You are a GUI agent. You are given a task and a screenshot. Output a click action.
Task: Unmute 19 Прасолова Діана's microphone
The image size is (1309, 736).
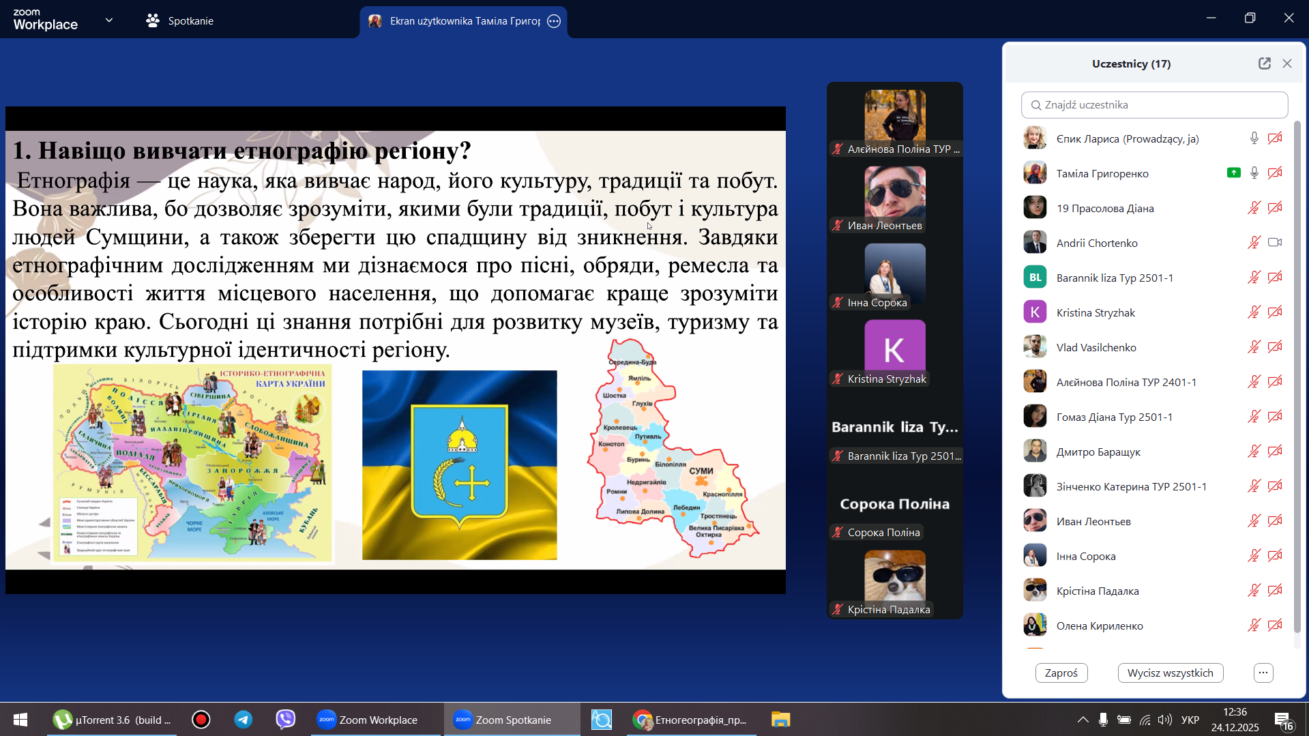(1254, 208)
